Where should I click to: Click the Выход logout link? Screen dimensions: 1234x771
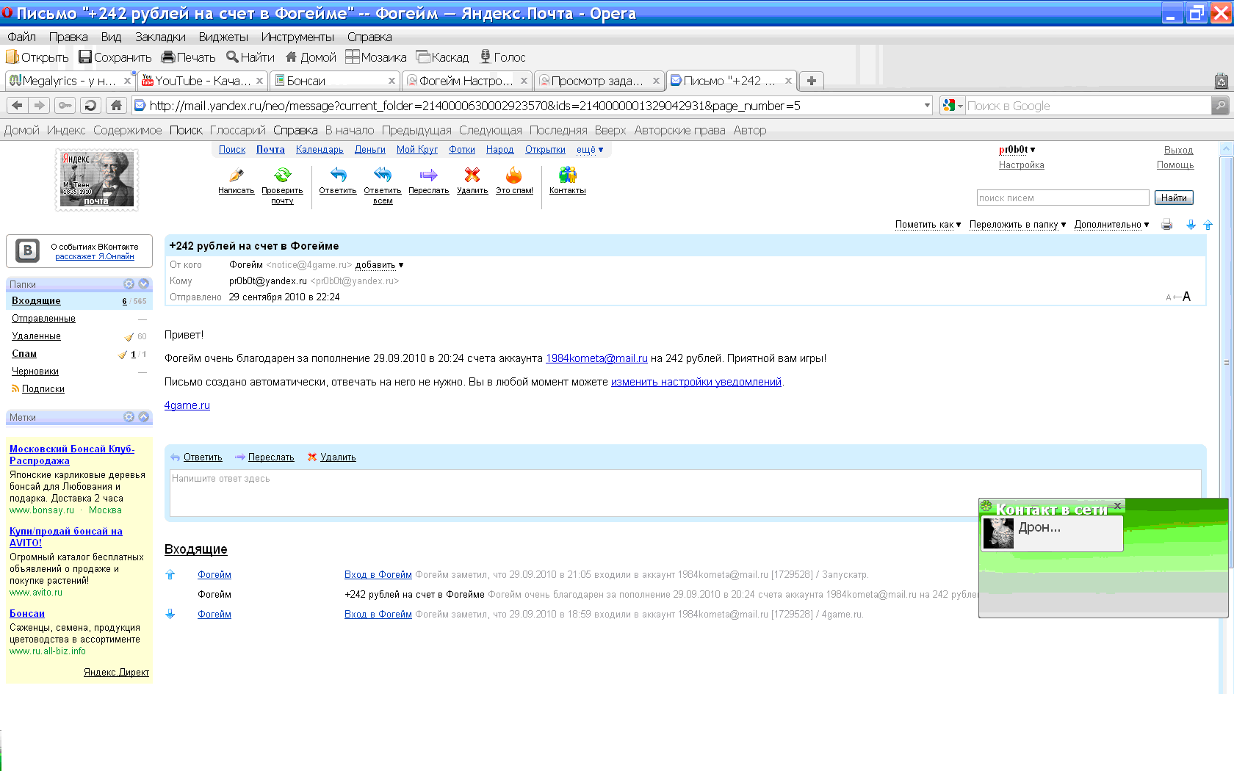(x=1178, y=151)
